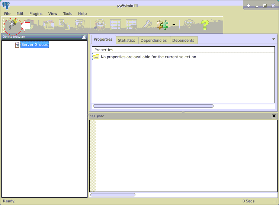Image resolution: width=279 pixels, height=205 pixels.
Task: Open the Help menu
Action: [82, 13]
